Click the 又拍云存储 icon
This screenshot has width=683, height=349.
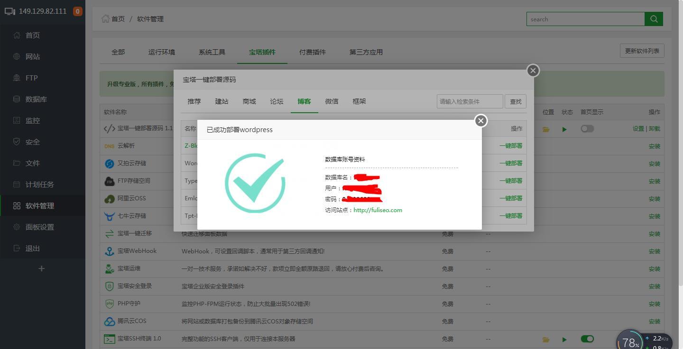tap(110, 164)
